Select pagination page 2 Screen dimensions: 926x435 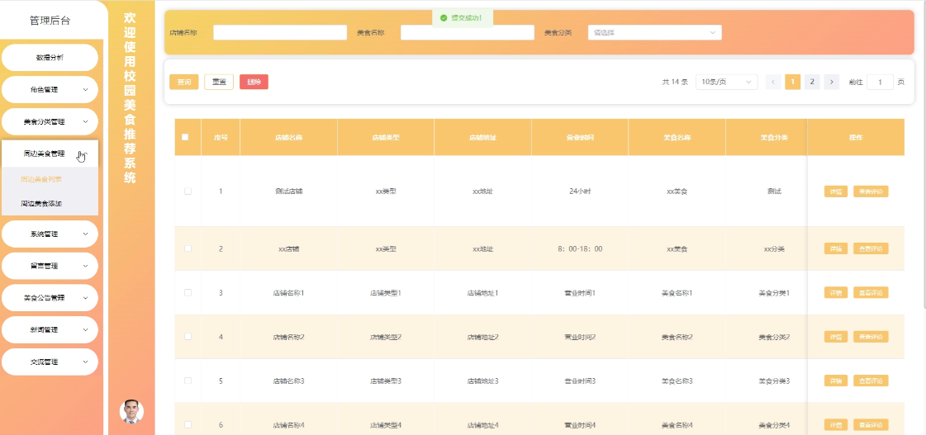tap(812, 82)
